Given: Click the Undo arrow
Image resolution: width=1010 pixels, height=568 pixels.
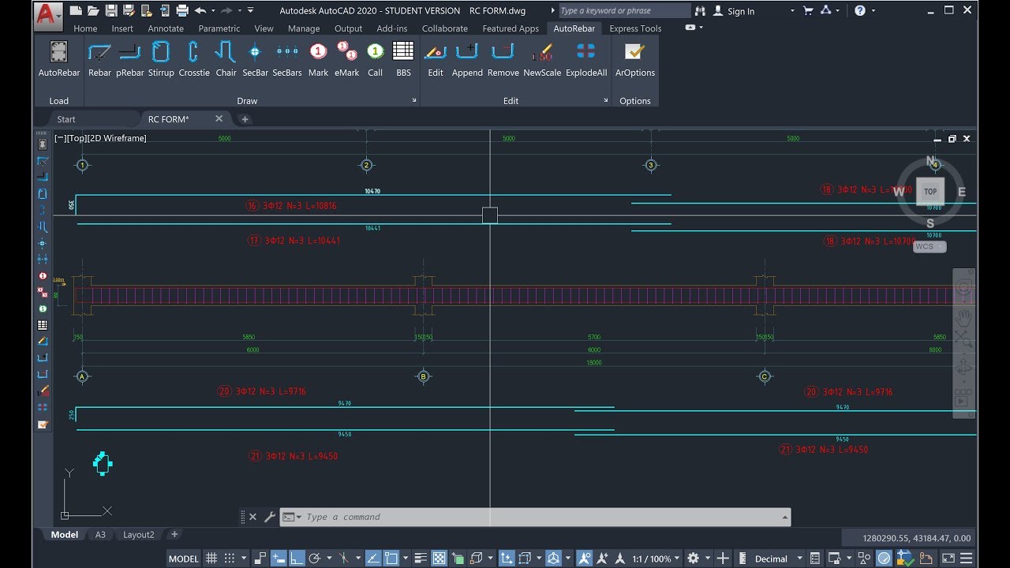Looking at the screenshot, I should (x=200, y=11).
